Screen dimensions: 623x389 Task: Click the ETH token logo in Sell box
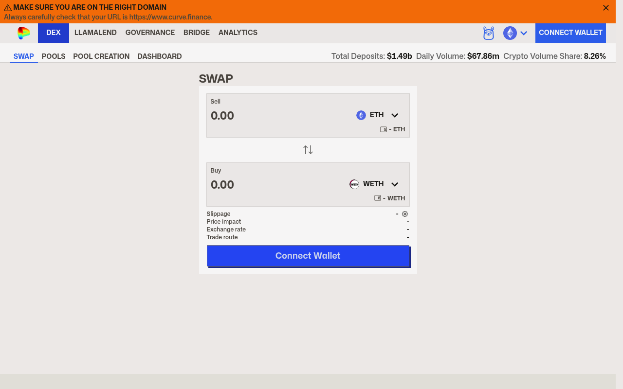tap(361, 115)
